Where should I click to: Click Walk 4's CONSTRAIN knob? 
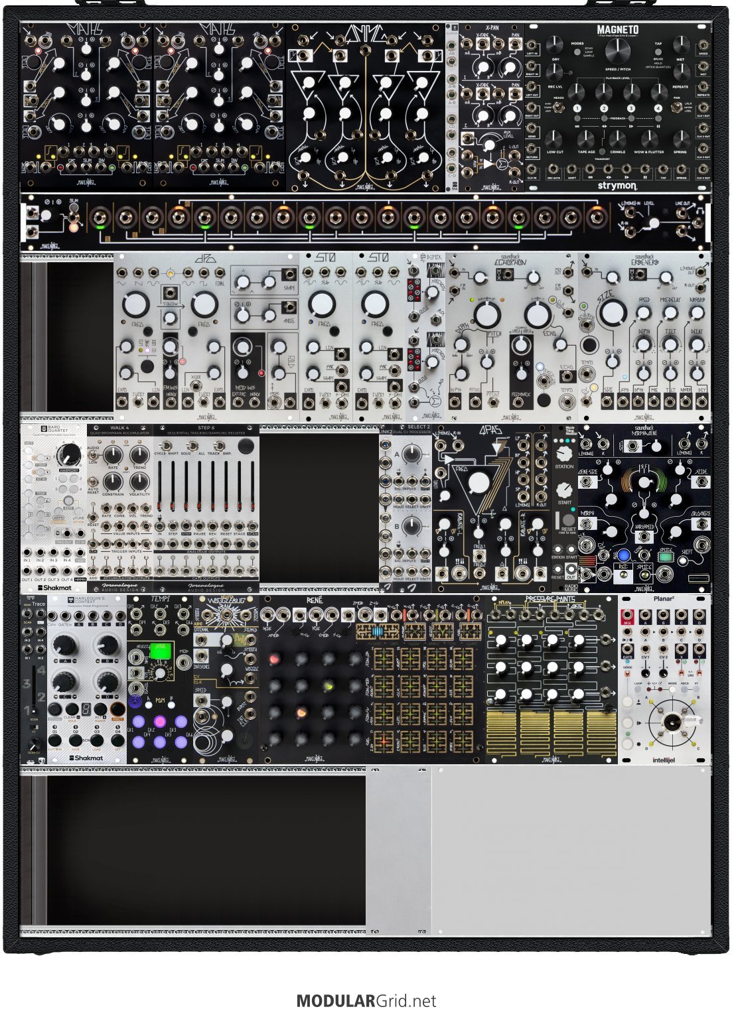coord(113,481)
